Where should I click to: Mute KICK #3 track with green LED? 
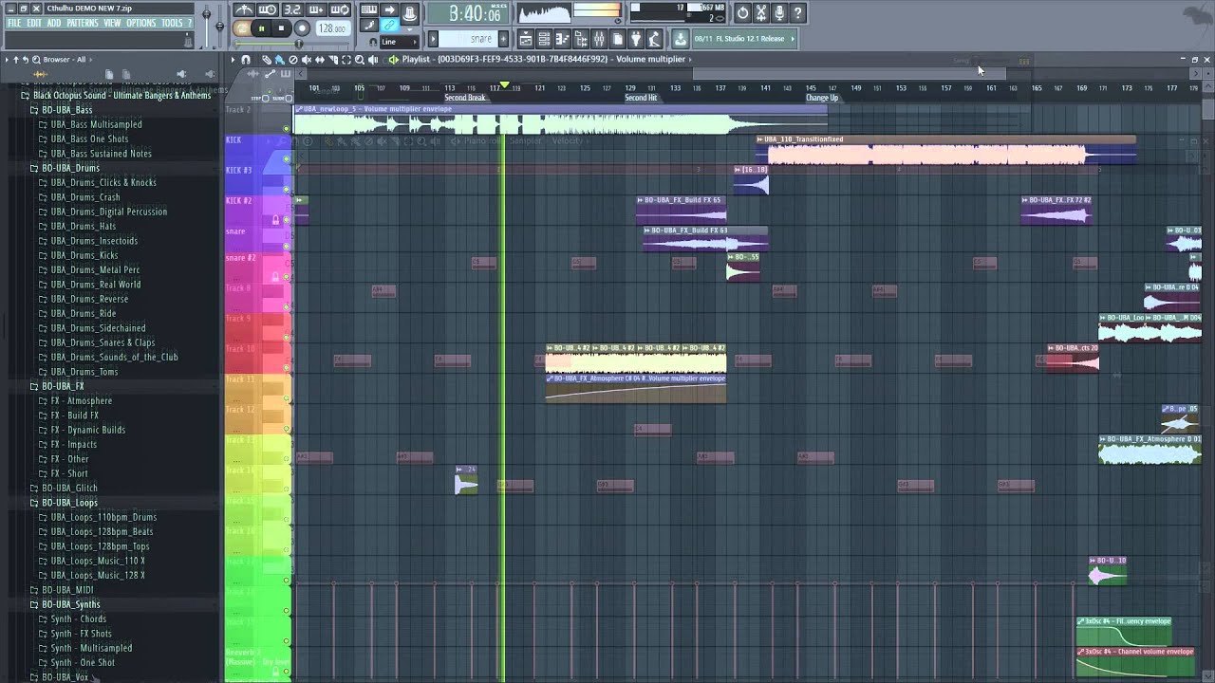tap(287, 190)
